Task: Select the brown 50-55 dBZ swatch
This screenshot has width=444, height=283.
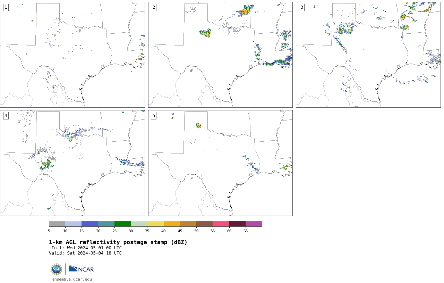Action: point(204,224)
